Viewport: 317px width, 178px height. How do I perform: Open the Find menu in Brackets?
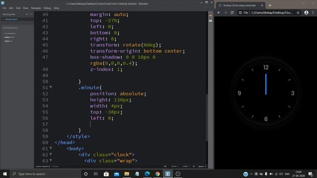click(18, 8)
